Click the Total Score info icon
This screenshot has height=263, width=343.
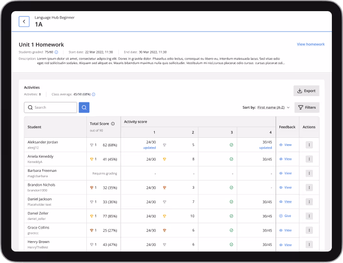[113, 124]
